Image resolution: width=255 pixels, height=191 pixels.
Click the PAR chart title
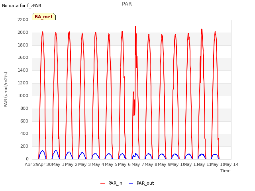(127, 4)
